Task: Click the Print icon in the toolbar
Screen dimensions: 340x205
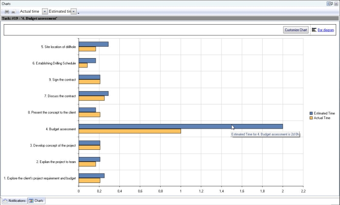Action: [7, 11]
